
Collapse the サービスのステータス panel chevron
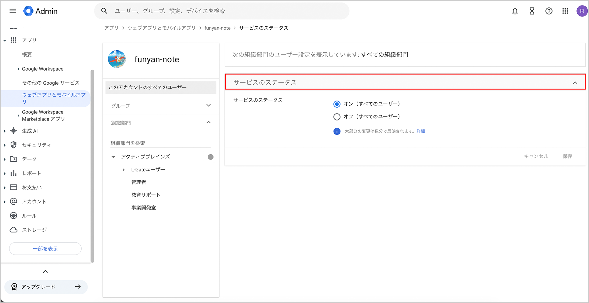point(575,82)
